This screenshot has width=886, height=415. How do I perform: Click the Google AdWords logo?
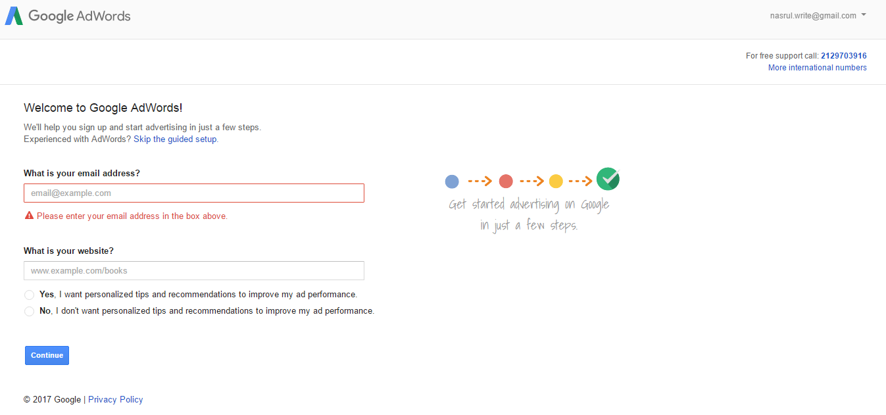coord(68,16)
